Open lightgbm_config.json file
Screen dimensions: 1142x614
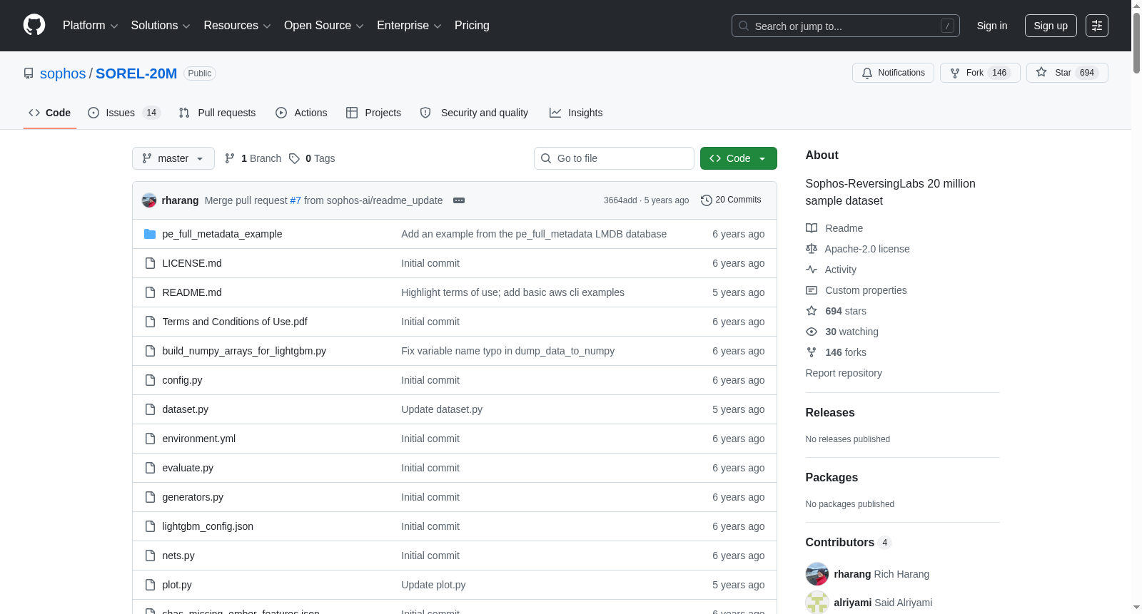pos(208,526)
